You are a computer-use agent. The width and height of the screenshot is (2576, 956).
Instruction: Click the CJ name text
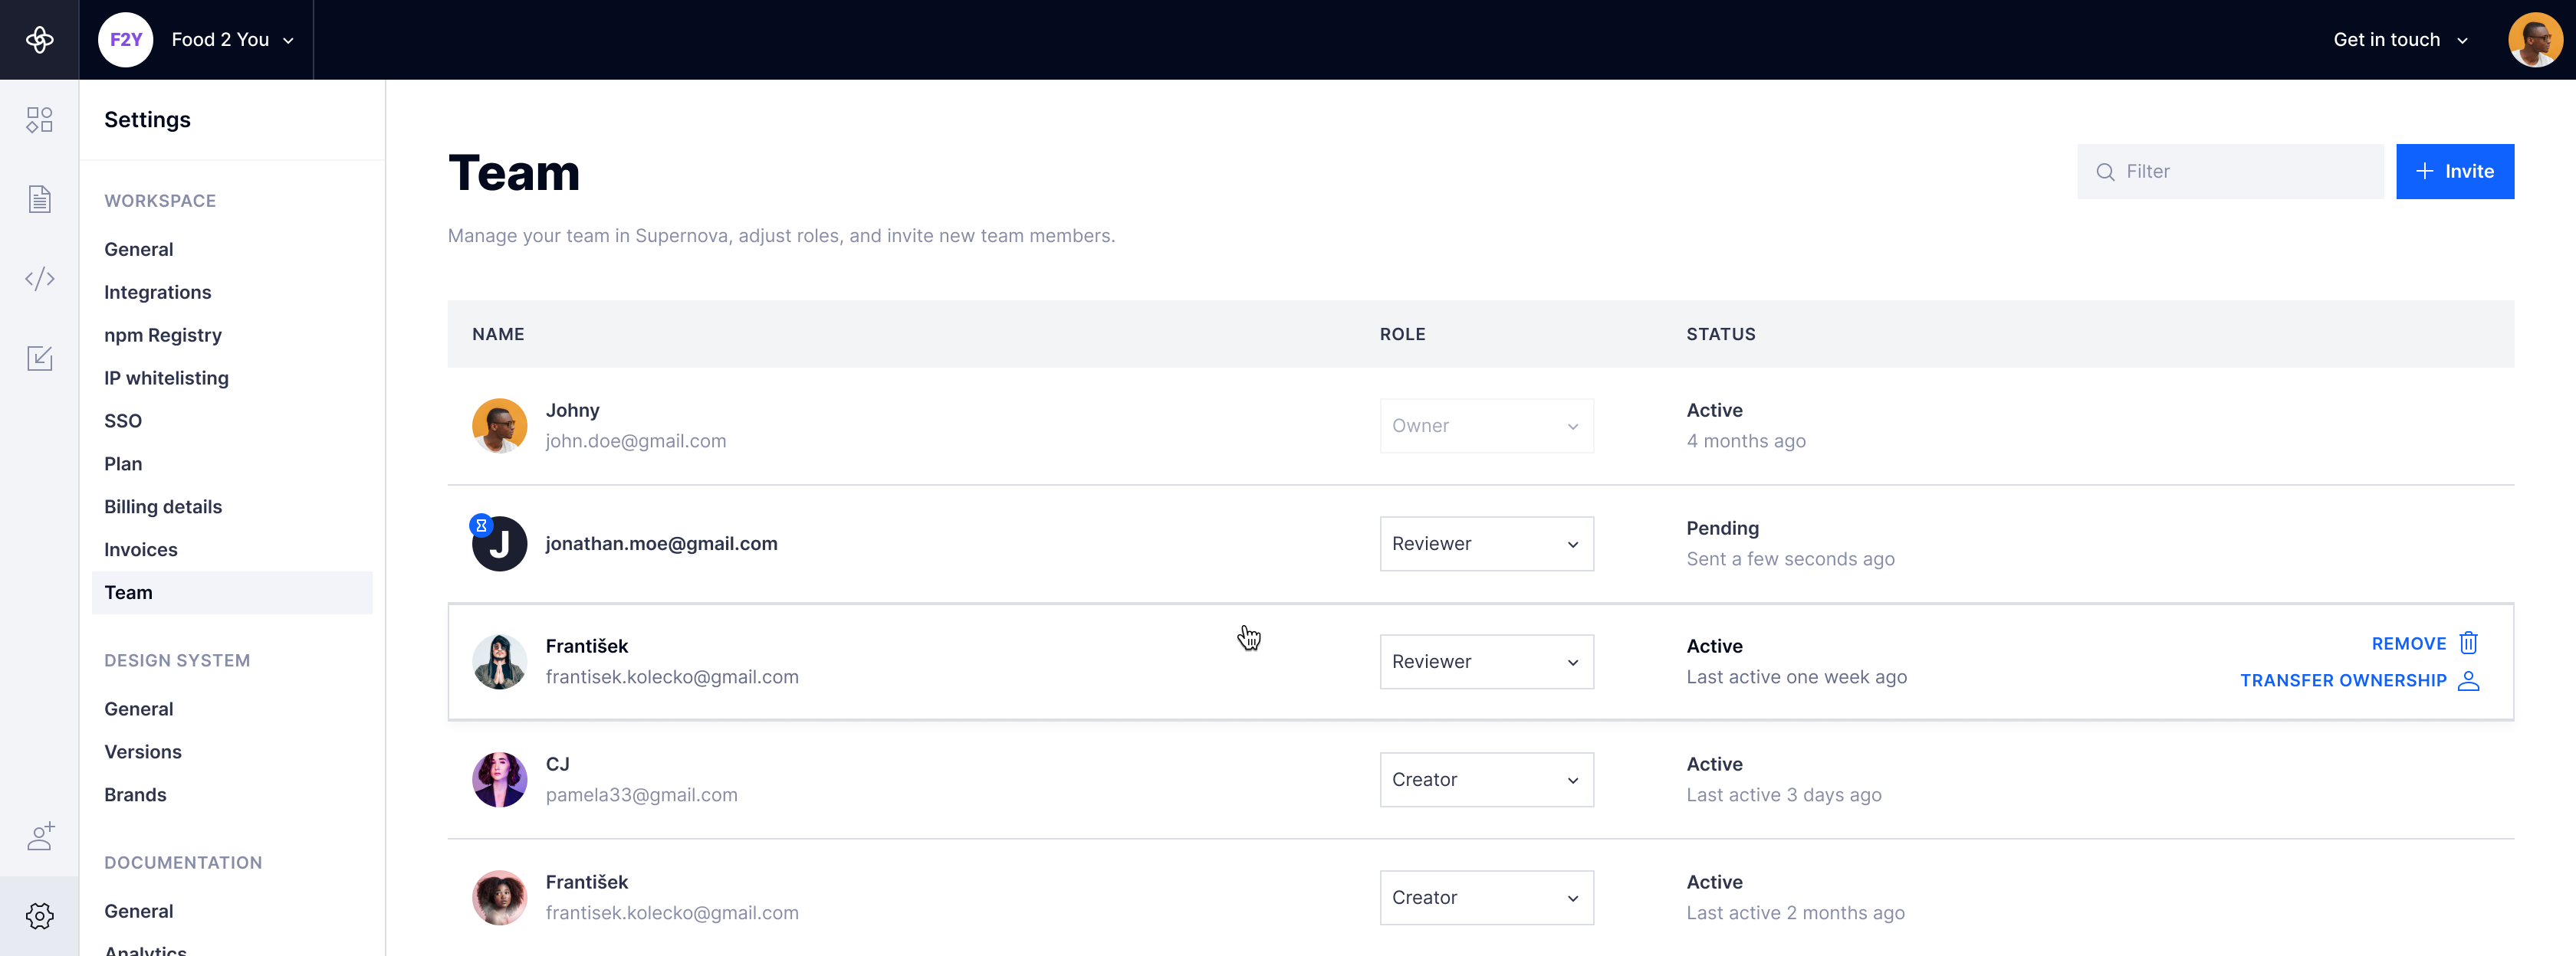(557, 764)
